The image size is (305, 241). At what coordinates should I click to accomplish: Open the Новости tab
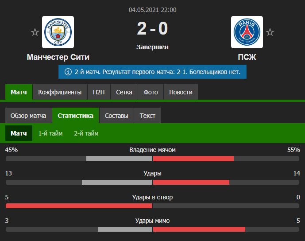(181, 92)
